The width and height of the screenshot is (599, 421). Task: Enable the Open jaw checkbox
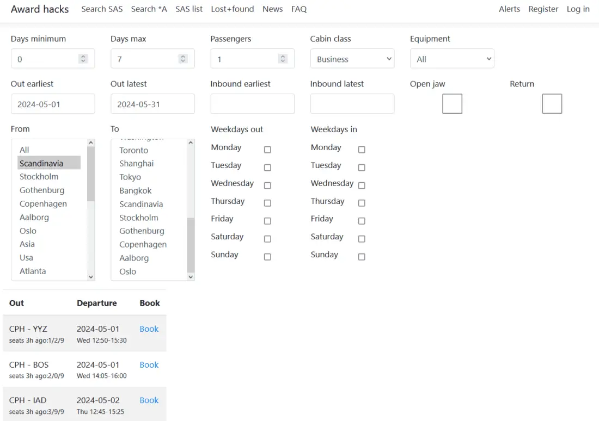point(452,103)
